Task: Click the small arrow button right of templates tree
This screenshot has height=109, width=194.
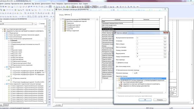Action: (97, 19)
